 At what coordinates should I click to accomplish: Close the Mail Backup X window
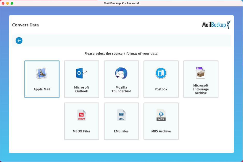[x=3, y=3]
